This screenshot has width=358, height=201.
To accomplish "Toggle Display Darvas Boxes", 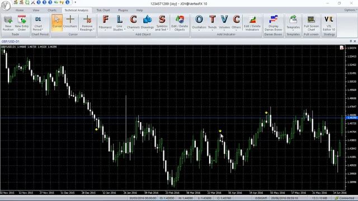I will [274, 23].
